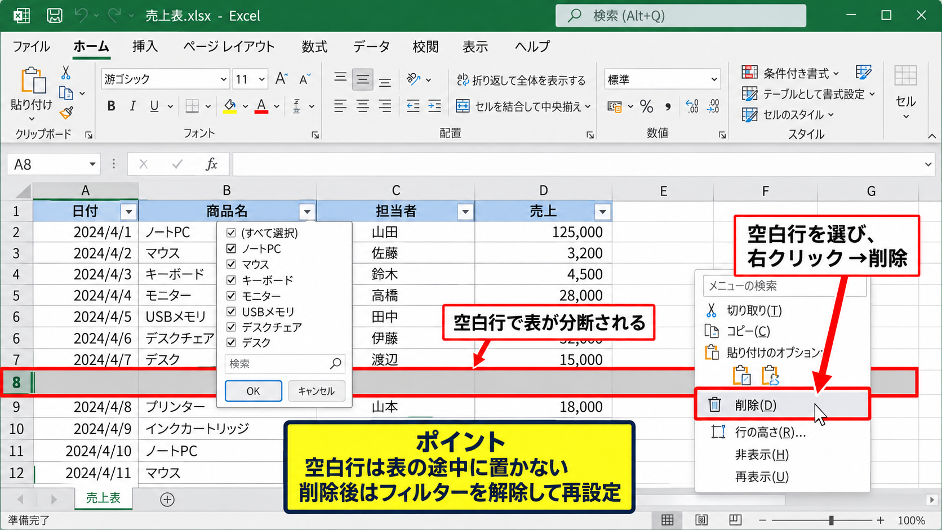
Task: Click the insert function fx icon
Action: [211, 164]
